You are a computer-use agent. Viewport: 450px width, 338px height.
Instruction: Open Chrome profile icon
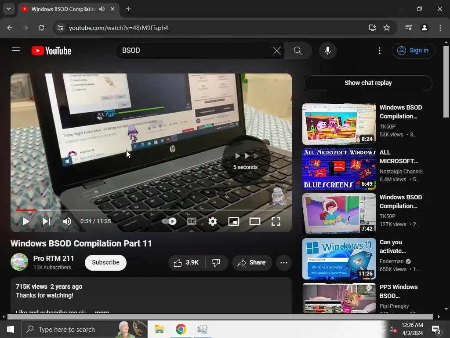coord(424,28)
